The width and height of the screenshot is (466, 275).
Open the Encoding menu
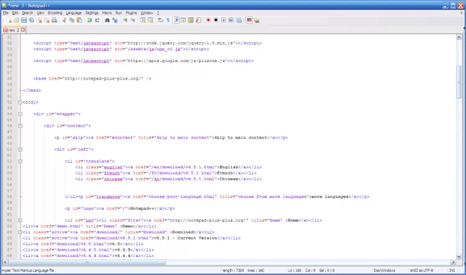(55, 12)
